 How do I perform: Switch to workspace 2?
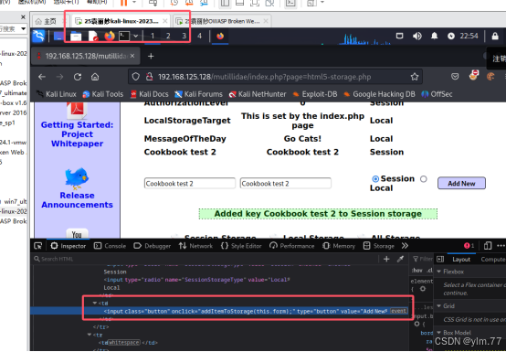(x=168, y=36)
